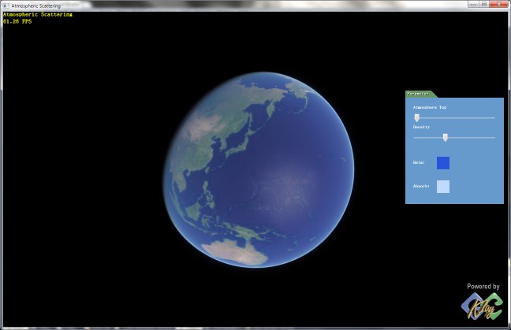The width and height of the screenshot is (511, 330).
Task: Click the application icon in the title bar
Action: coord(6,5)
